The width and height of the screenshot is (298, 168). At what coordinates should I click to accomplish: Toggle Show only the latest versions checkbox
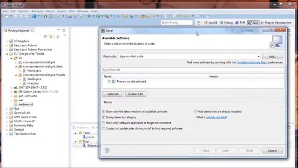click(103, 112)
